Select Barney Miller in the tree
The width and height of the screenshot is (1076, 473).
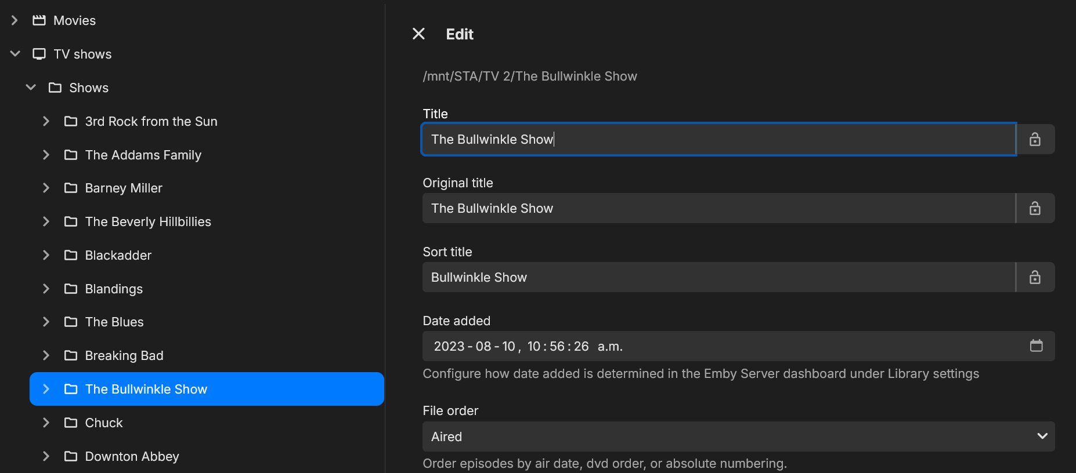124,188
